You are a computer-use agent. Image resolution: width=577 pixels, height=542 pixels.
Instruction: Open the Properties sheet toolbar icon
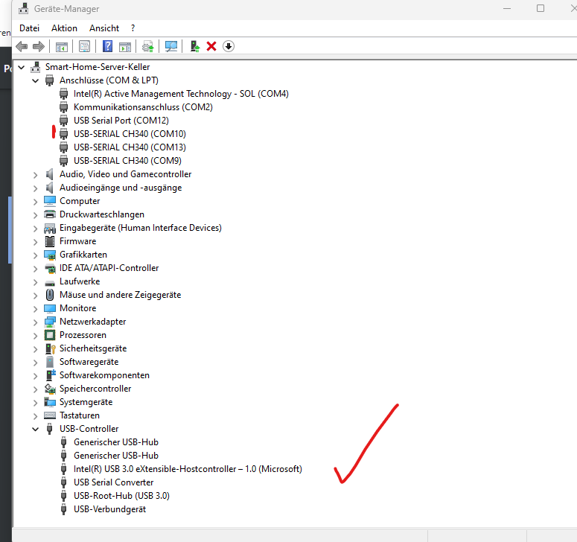pyautogui.click(x=84, y=46)
